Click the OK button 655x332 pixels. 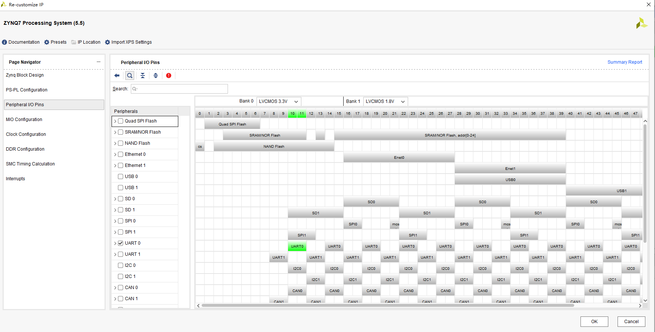coord(594,322)
